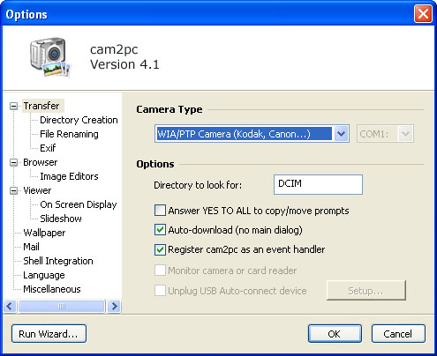Select Directory Creation in the tree
This screenshot has height=356, width=437.
tap(79, 120)
